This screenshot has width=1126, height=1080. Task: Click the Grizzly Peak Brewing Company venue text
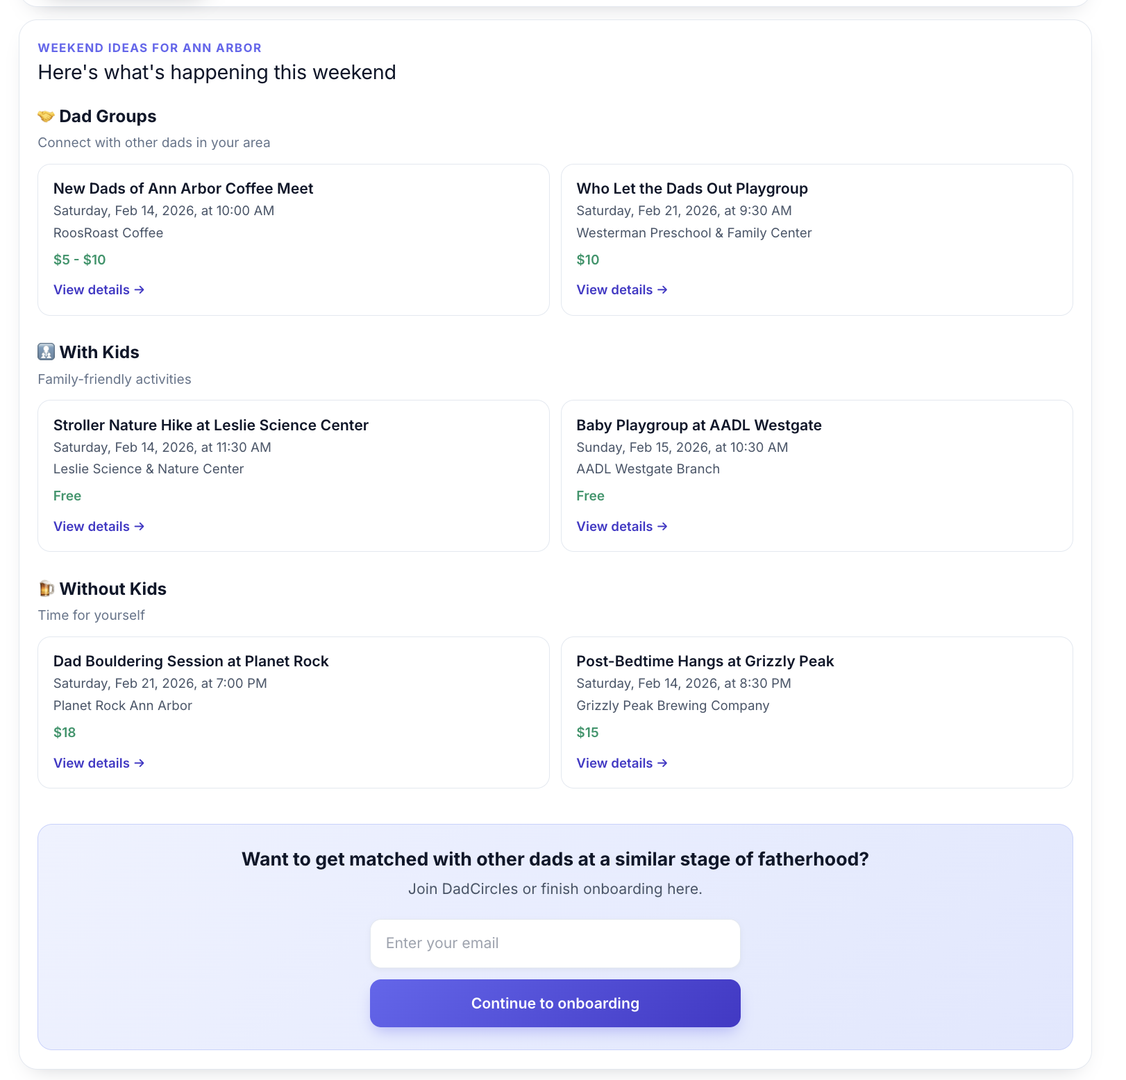[672, 705]
